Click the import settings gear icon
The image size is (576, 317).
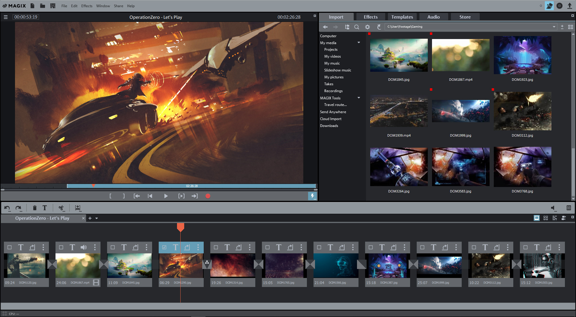[x=367, y=27]
